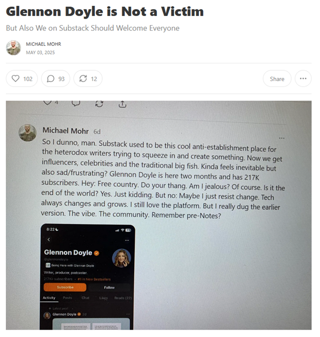320x337 pixels.
Task: Open Michael Mohr's author avatar
Action: pos(13,48)
